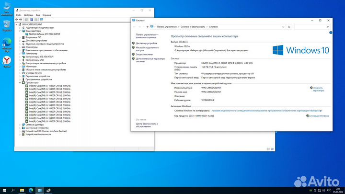
Task: Click the refresh button in System address bar
Action: tap(289, 27)
